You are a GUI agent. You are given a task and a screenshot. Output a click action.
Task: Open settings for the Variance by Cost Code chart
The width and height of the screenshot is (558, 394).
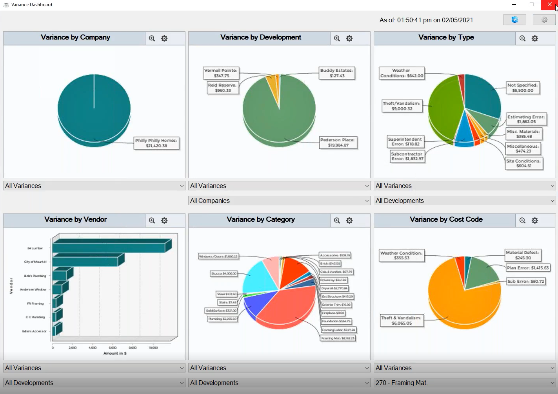coord(534,220)
